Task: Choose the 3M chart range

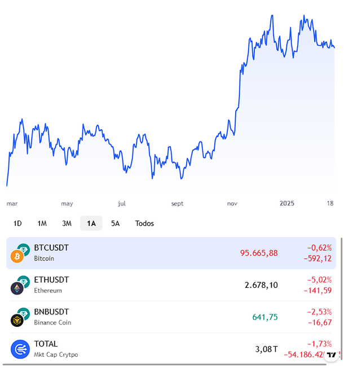Action: pyautogui.click(x=67, y=224)
